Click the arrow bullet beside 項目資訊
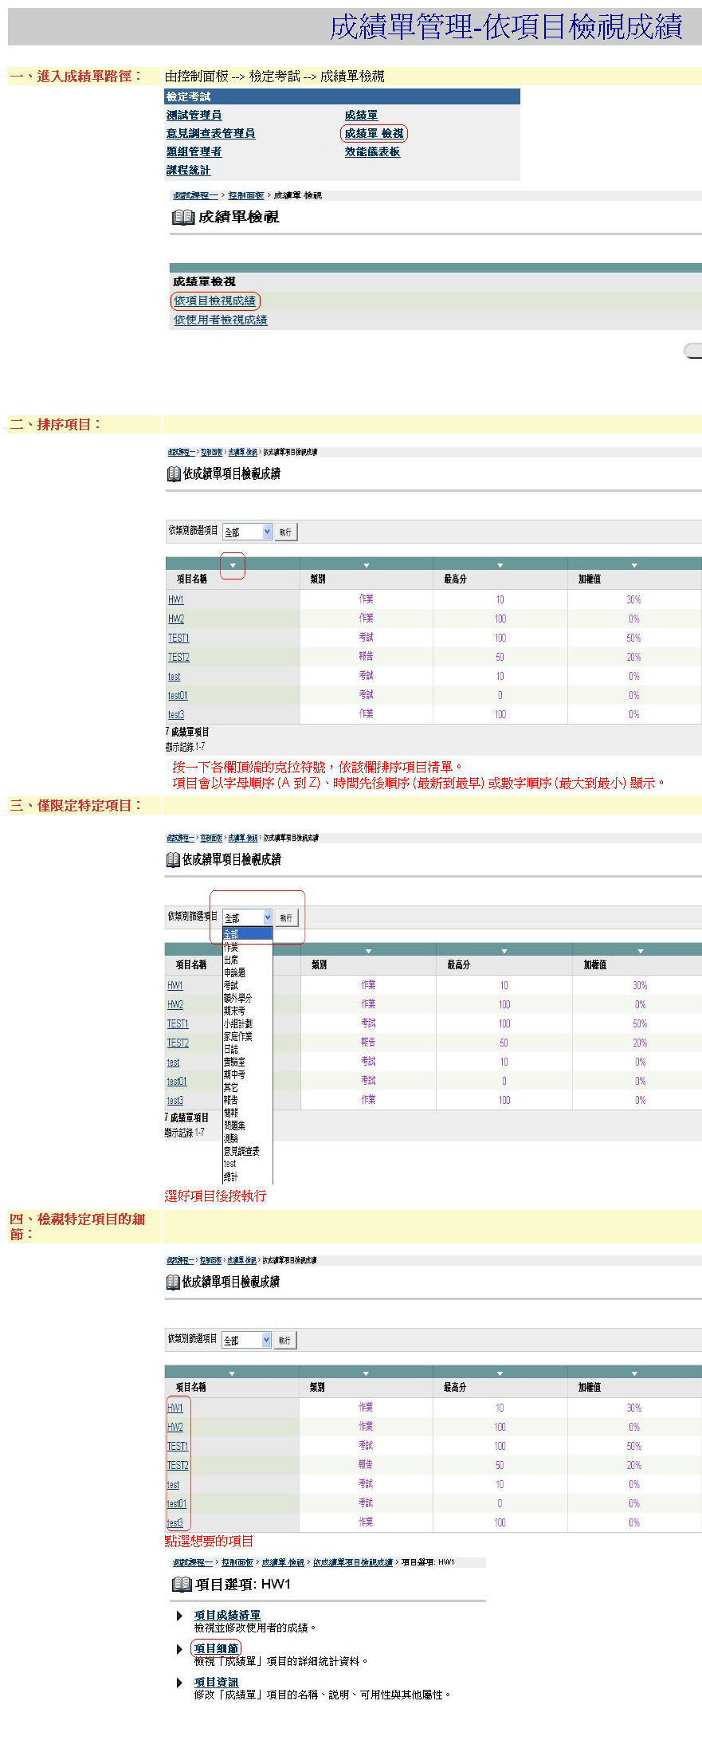The width and height of the screenshot is (702, 1744). (179, 1682)
